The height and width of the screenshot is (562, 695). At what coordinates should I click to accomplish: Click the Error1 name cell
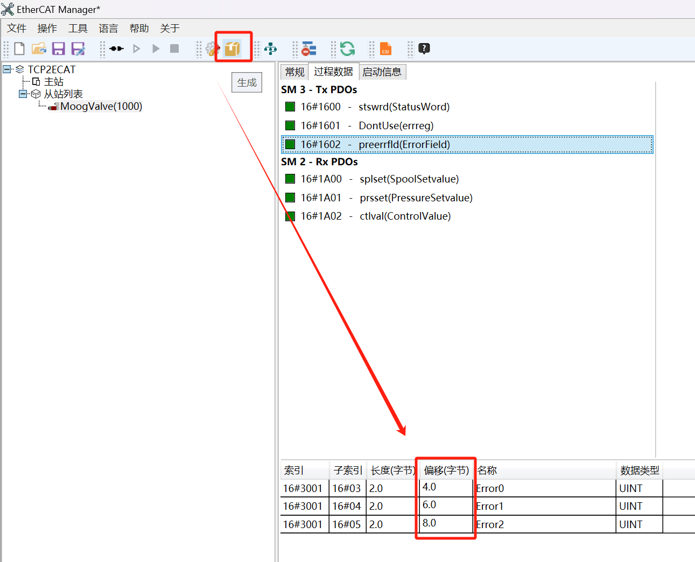click(544, 506)
